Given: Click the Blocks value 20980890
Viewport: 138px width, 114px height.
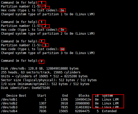Looking at the screenshot, I should pyautogui.click(x=82, y=103).
